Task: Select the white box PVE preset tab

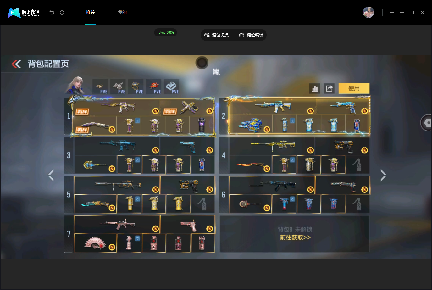Action: pyautogui.click(x=172, y=86)
